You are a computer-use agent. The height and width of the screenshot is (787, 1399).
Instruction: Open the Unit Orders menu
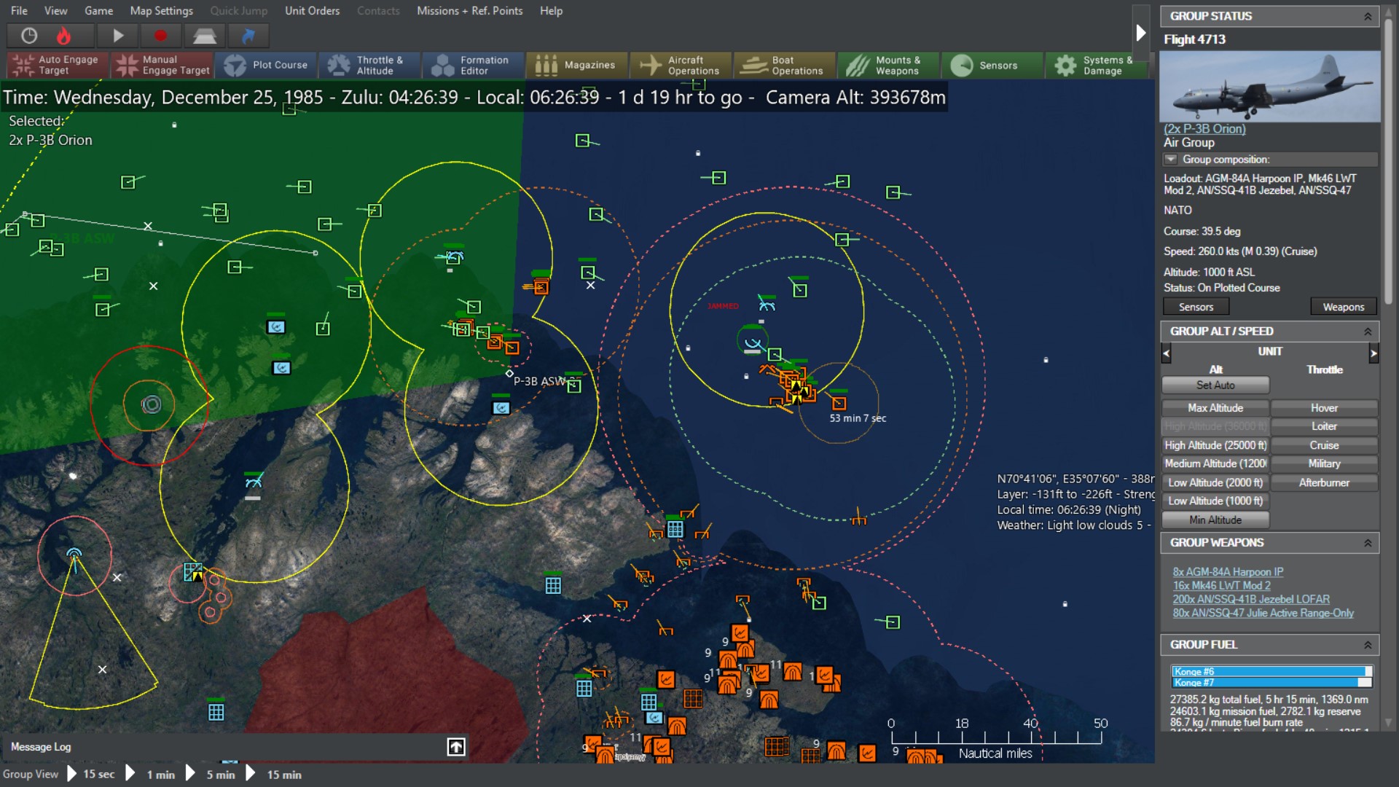click(312, 11)
